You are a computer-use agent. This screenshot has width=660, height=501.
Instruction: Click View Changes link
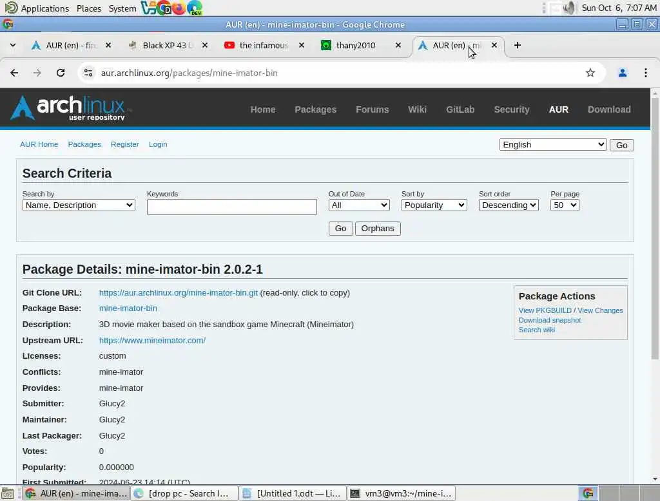point(600,310)
